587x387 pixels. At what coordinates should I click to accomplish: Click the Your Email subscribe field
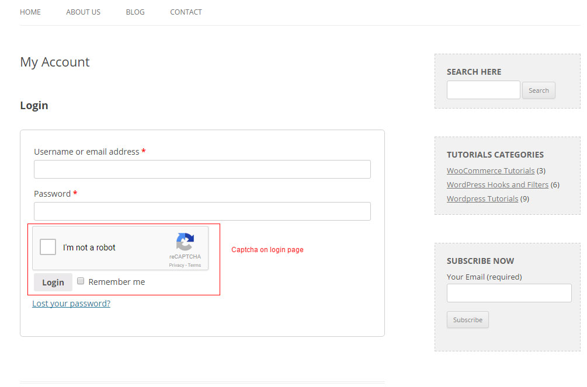[509, 293]
